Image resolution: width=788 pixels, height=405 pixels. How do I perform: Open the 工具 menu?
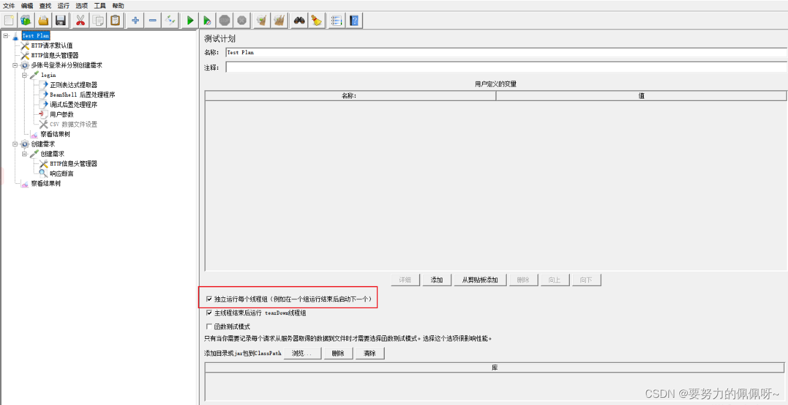point(100,5)
